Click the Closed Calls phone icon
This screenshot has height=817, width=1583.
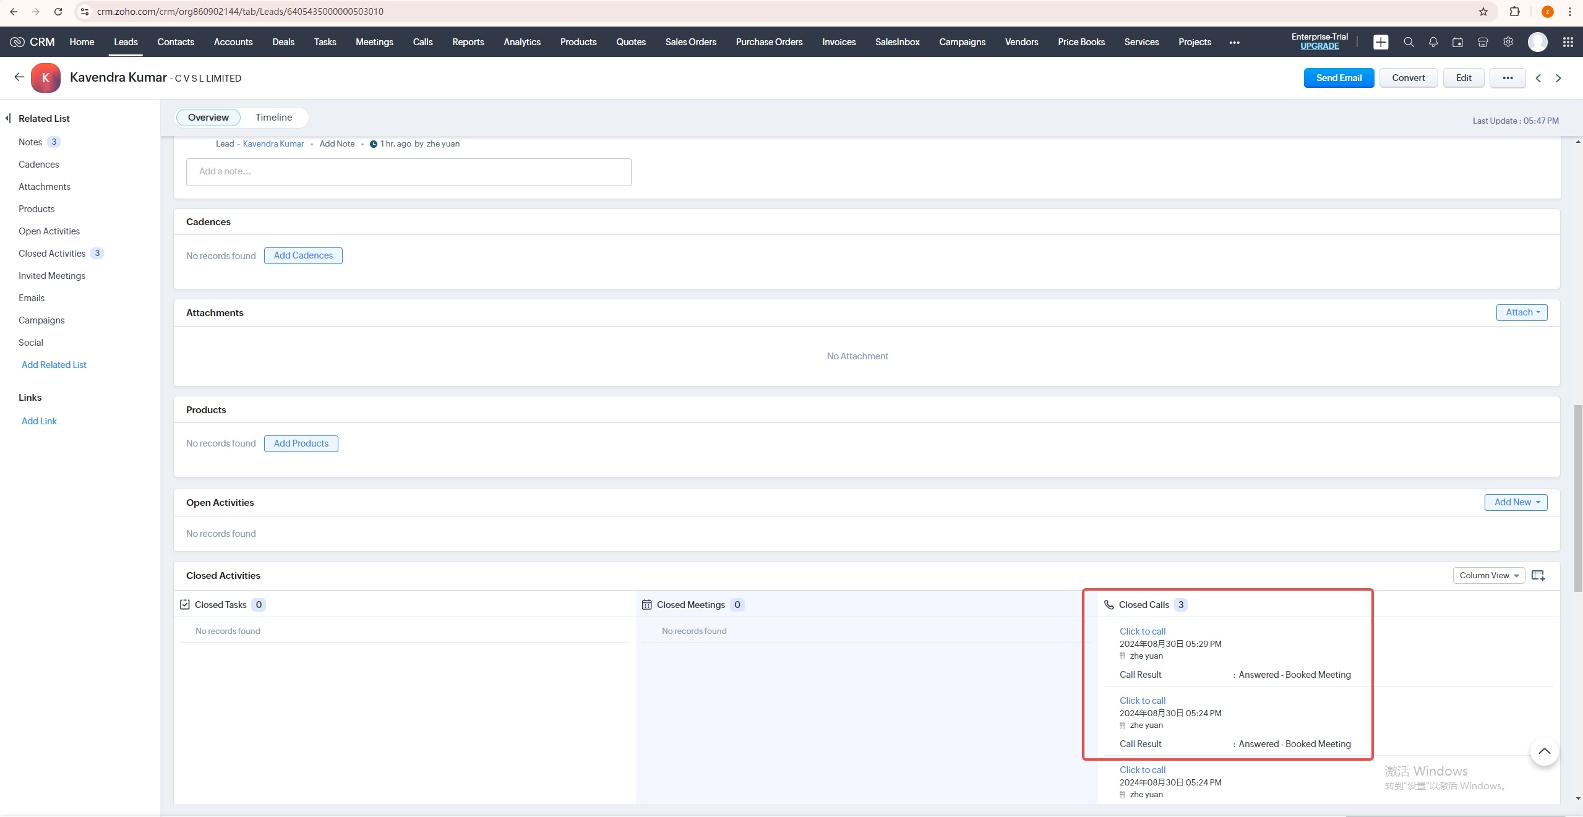1109,605
